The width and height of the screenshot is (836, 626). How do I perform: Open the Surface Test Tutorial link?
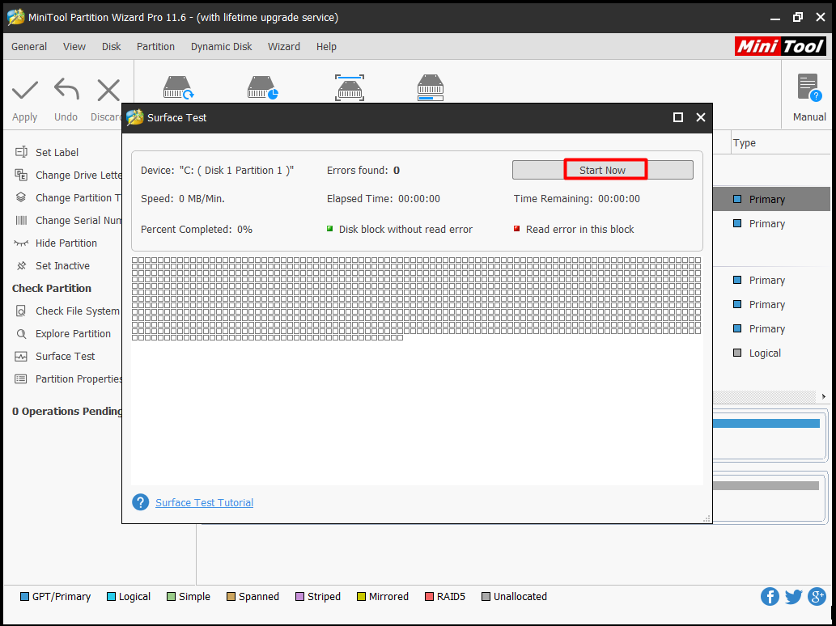coord(204,502)
